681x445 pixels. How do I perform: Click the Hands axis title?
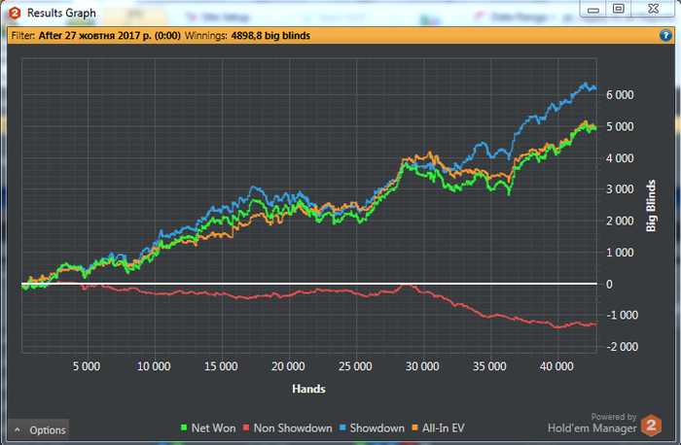pyautogui.click(x=308, y=389)
